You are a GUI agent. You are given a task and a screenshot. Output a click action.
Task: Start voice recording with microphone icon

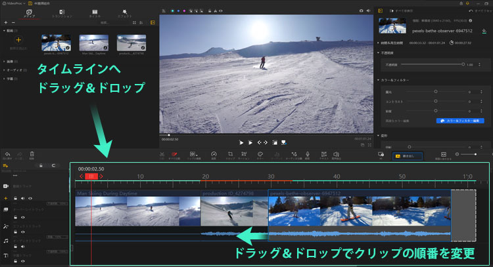pos(308,155)
